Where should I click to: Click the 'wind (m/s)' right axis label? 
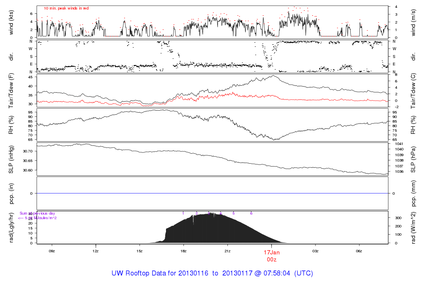pos(414,22)
